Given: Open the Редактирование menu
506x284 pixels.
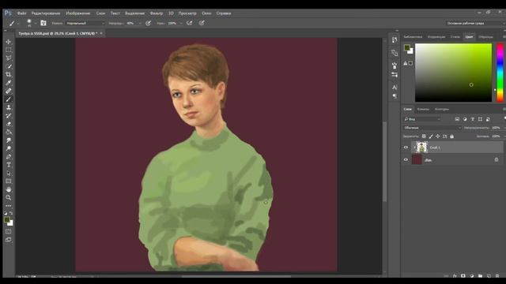Looking at the screenshot, I should [x=46, y=13].
